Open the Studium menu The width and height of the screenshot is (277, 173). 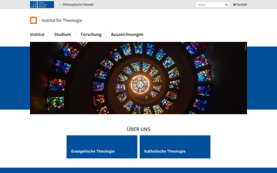coord(62,35)
